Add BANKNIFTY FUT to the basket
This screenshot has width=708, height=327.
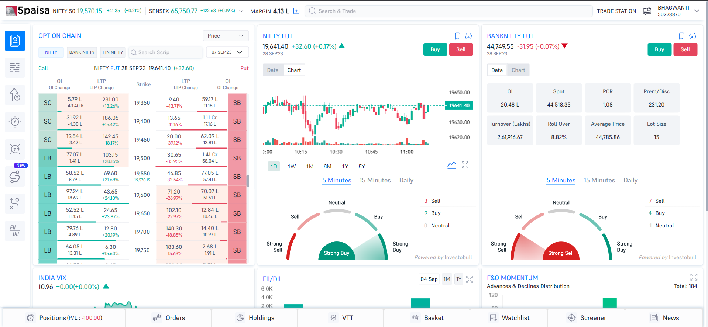tap(693, 36)
